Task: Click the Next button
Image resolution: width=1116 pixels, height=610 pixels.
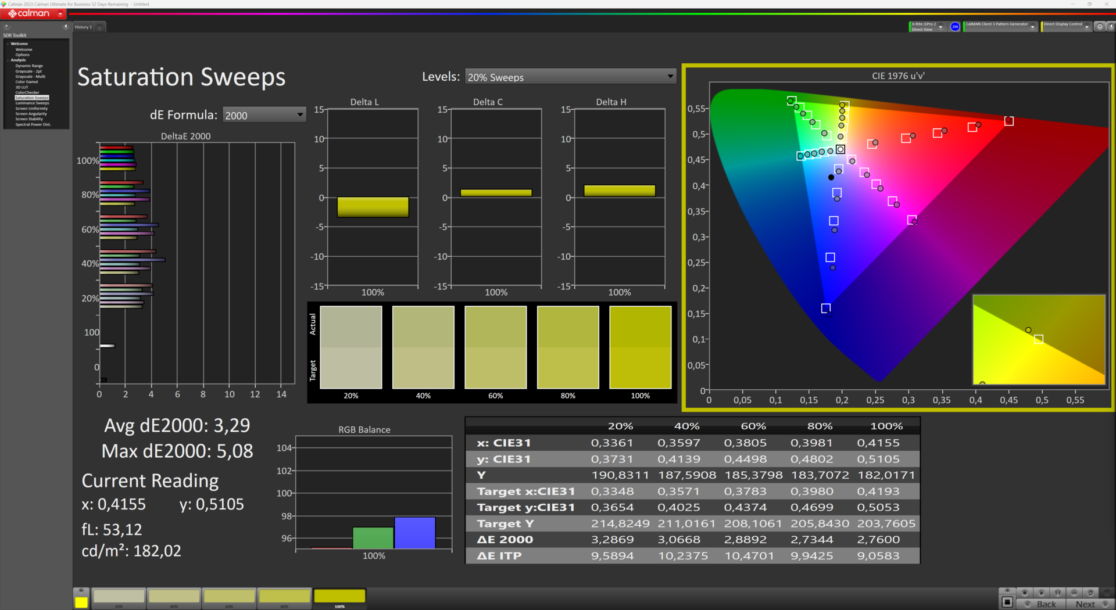Action: [x=1085, y=604]
